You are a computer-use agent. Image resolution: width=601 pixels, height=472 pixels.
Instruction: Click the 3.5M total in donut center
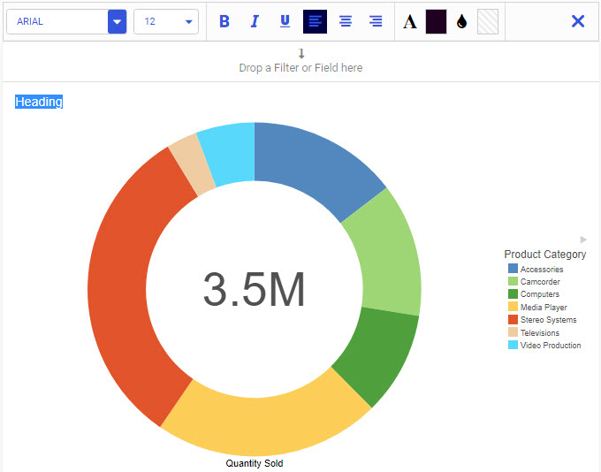tap(255, 290)
